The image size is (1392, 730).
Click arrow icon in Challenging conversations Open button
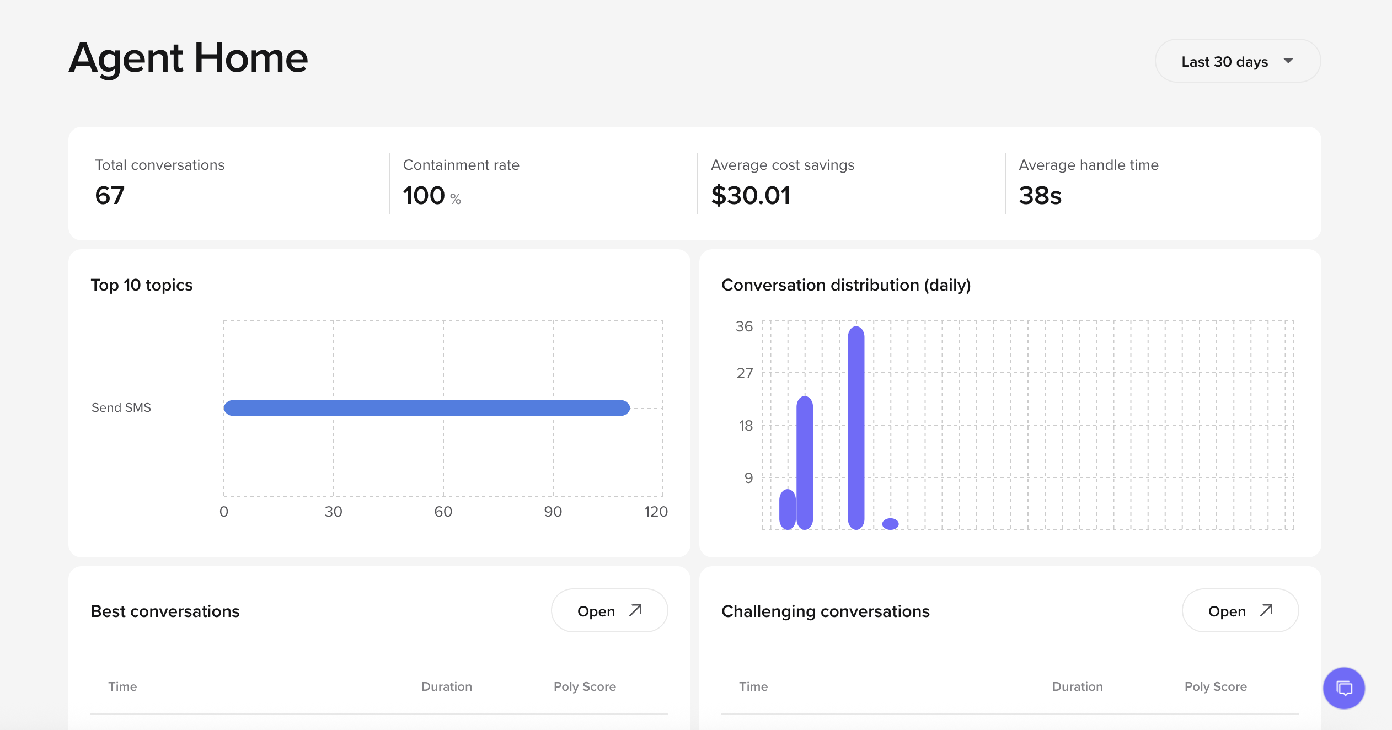[1266, 610]
